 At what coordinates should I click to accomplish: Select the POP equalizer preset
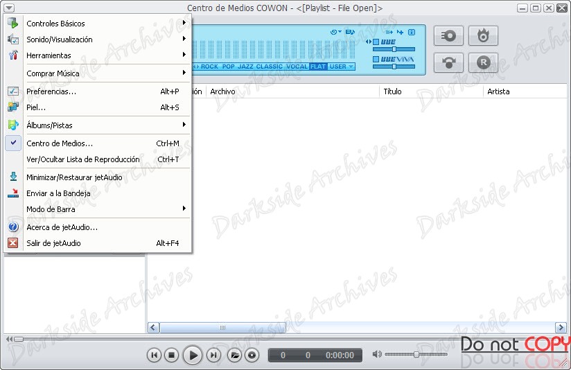[228, 67]
